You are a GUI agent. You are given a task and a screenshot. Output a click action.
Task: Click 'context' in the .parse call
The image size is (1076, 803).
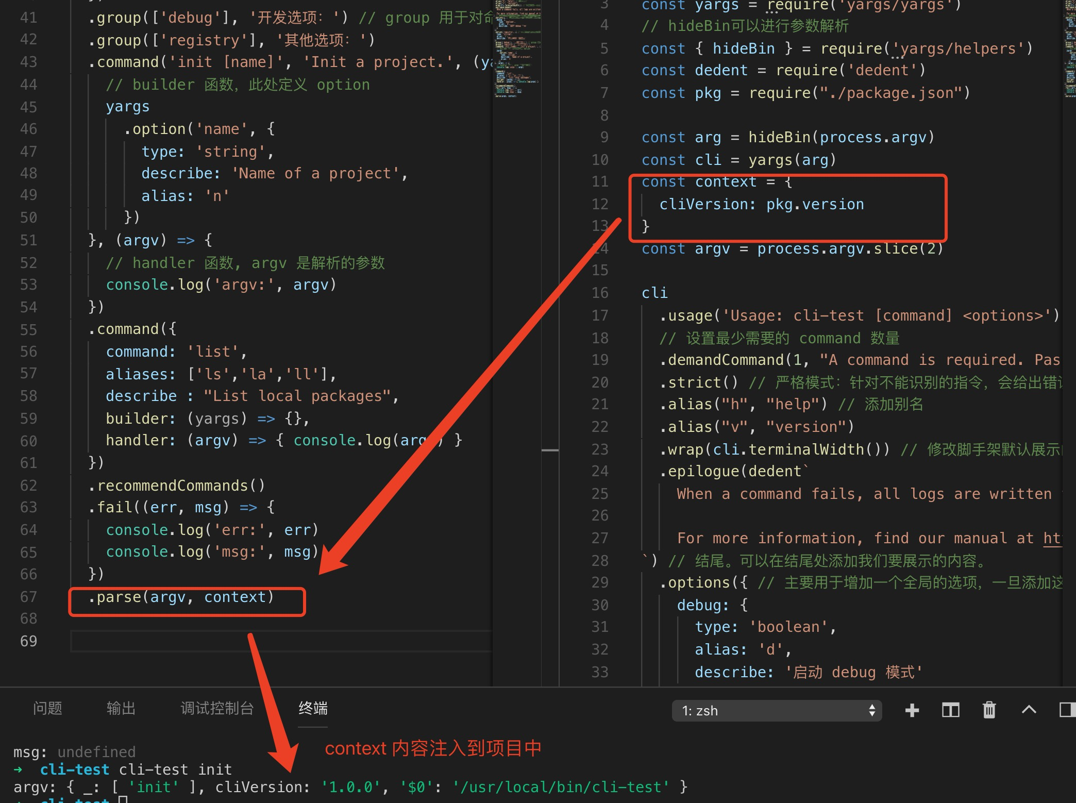tap(235, 597)
